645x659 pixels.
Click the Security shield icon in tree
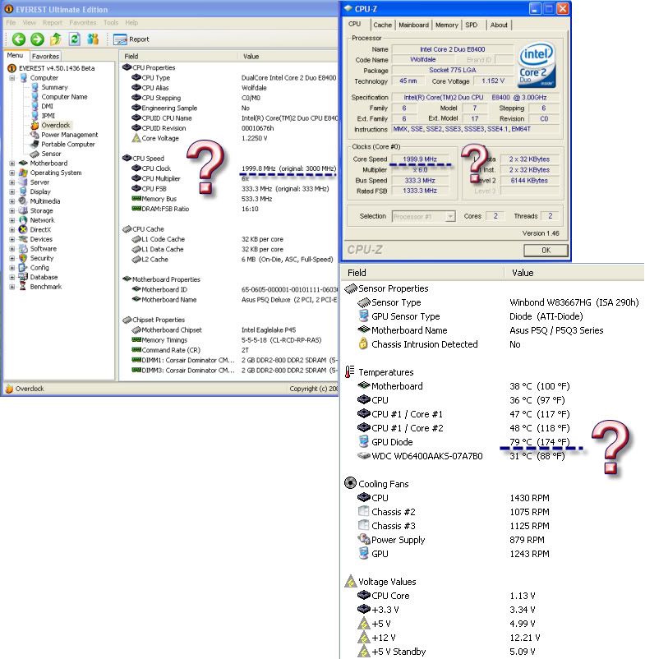[x=23, y=258]
